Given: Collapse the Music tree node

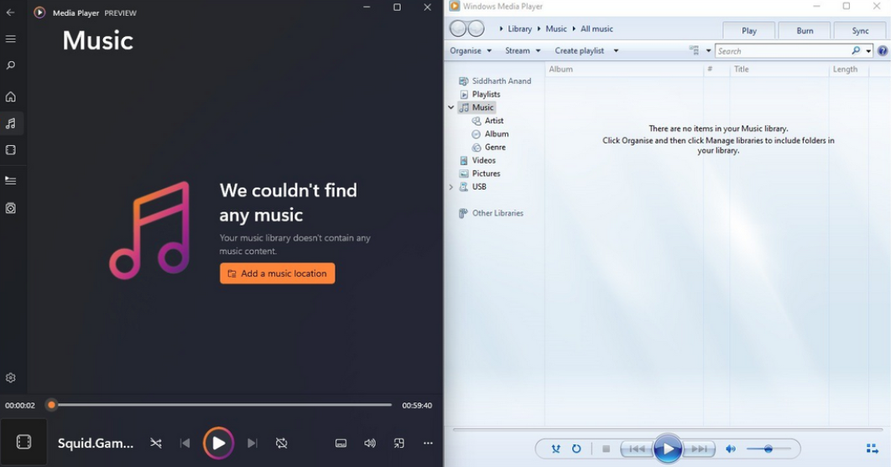Looking at the screenshot, I should click(x=451, y=107).
